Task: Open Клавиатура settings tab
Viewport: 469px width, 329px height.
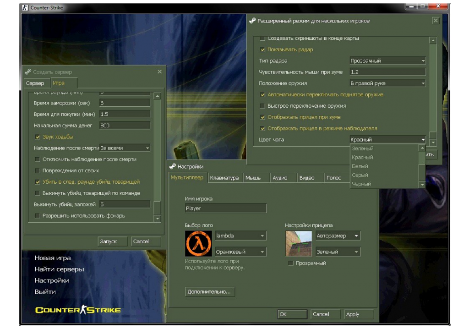Action: point(225,178)
